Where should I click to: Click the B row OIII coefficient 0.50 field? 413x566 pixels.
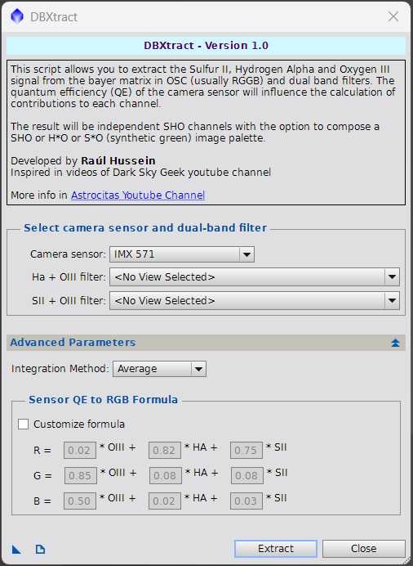[80, 501]
